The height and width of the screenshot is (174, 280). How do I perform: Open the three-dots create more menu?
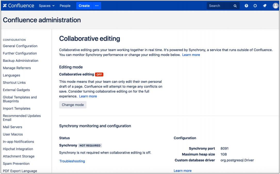pyautogui.click(x=97, y=6)
